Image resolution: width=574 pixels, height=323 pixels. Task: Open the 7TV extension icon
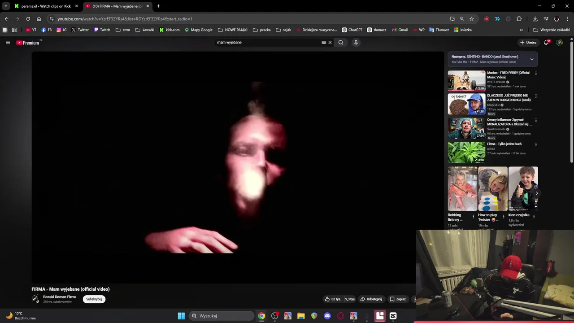click(x=497, y=19)
